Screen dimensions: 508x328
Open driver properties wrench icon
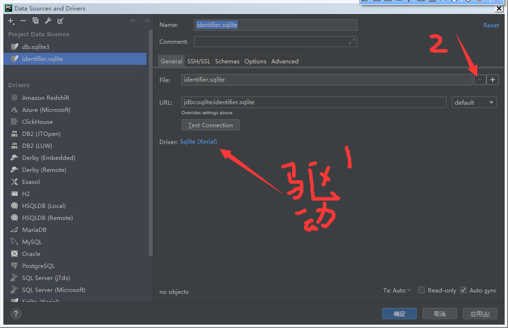48,21
